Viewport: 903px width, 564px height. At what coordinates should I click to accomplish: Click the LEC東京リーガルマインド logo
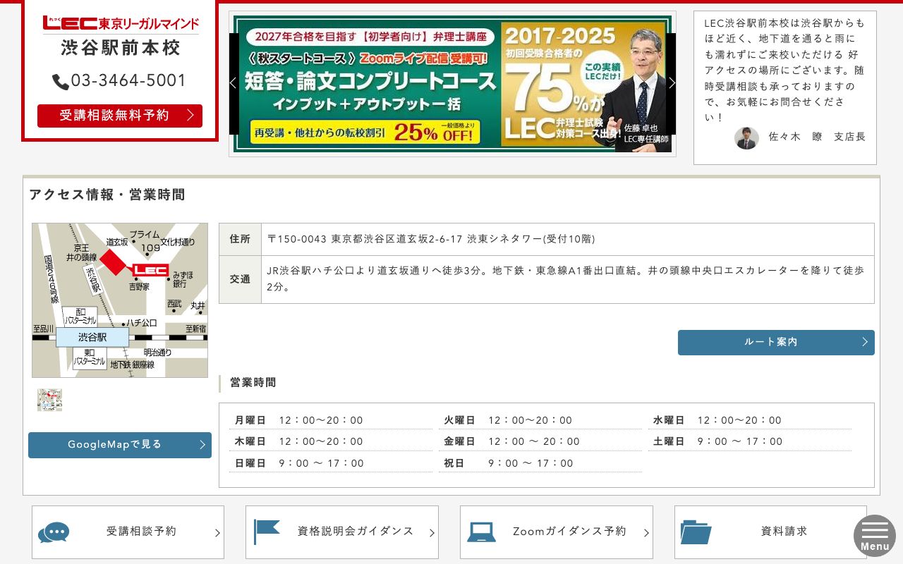(x=121, y=23)
